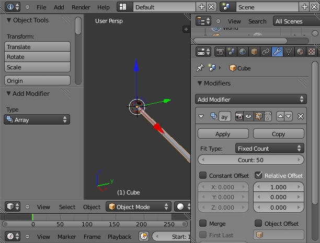Open the Object Mode selector
Image resolution: width=320 pixels, height=243 pixels.
(x=139, y=207)
